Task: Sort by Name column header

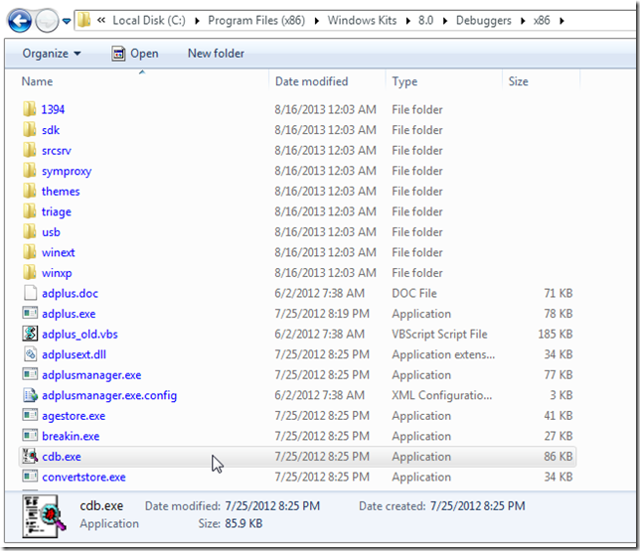Action: tap(37, 81)
